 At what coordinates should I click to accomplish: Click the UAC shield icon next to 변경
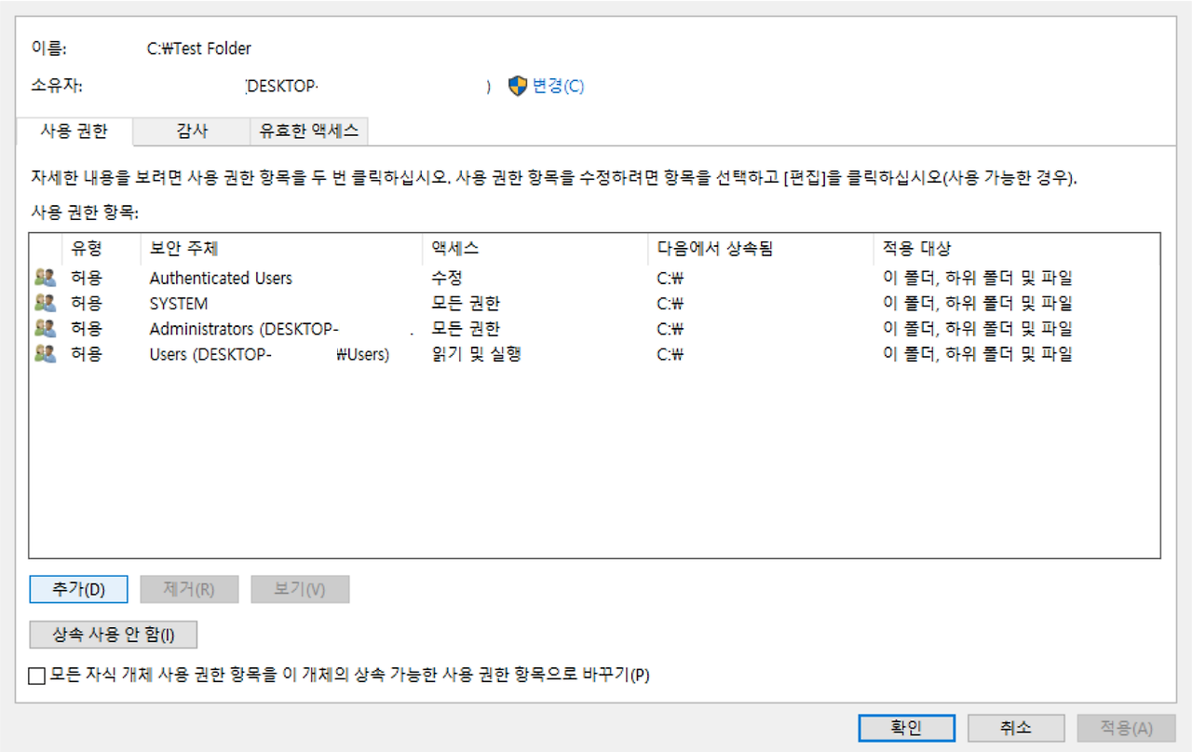[516, 86]
